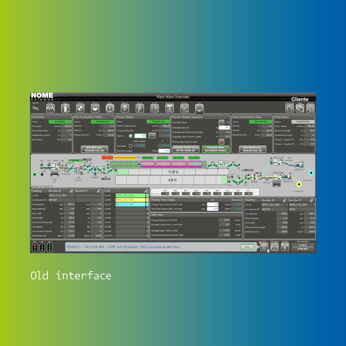Toggle Pickling High Speed Enable
Image resolution: width=346 pixels, height=346 pixels.
pyautogui.click(x=221, y=142)
